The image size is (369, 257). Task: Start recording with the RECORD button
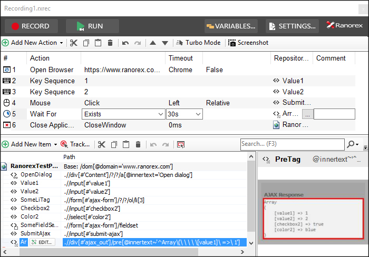point(31,26)
